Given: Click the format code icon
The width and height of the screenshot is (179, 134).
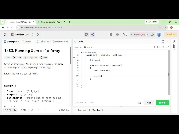Looking at the screenshot, I should point(149,47).
